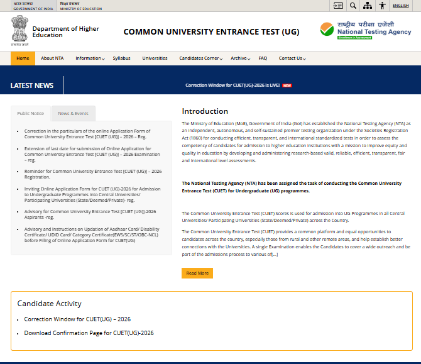Expand the Candidates Corner dropdown
The height and width of the screenshot is (364, 421).
pos(201,58)
